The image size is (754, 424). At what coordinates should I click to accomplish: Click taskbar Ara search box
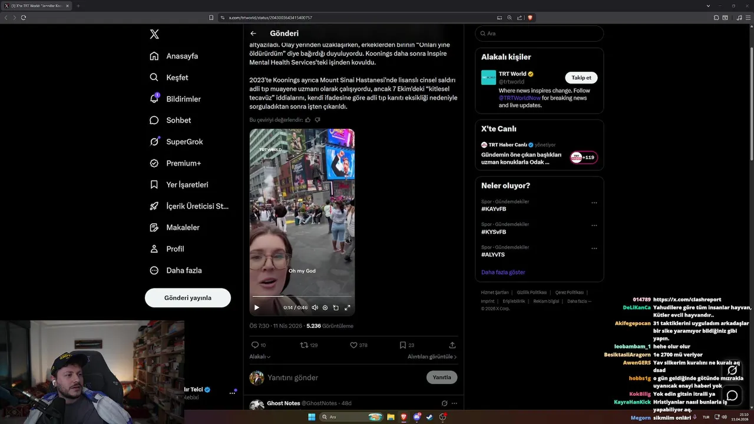click(x=352, y=417)
